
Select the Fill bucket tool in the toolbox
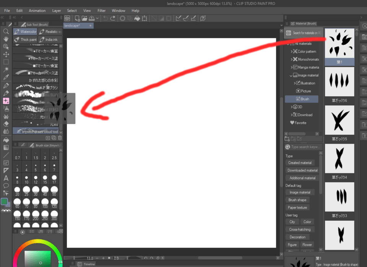pyautogui.click(x=6, y=140)
